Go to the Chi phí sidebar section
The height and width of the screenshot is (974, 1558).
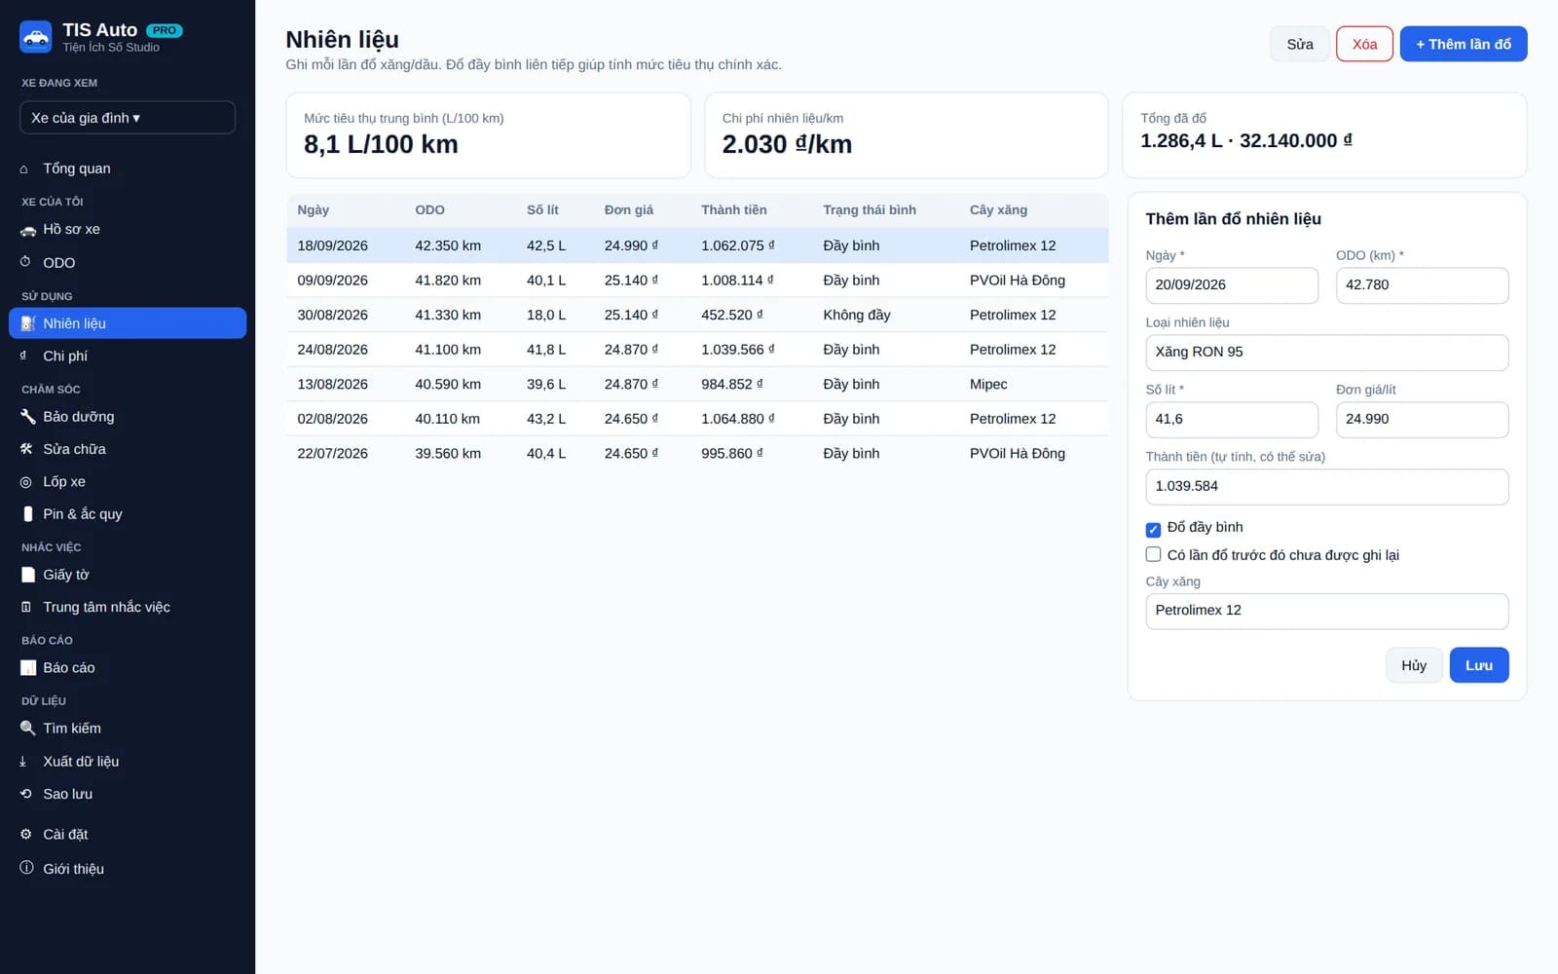coord(128,356)
